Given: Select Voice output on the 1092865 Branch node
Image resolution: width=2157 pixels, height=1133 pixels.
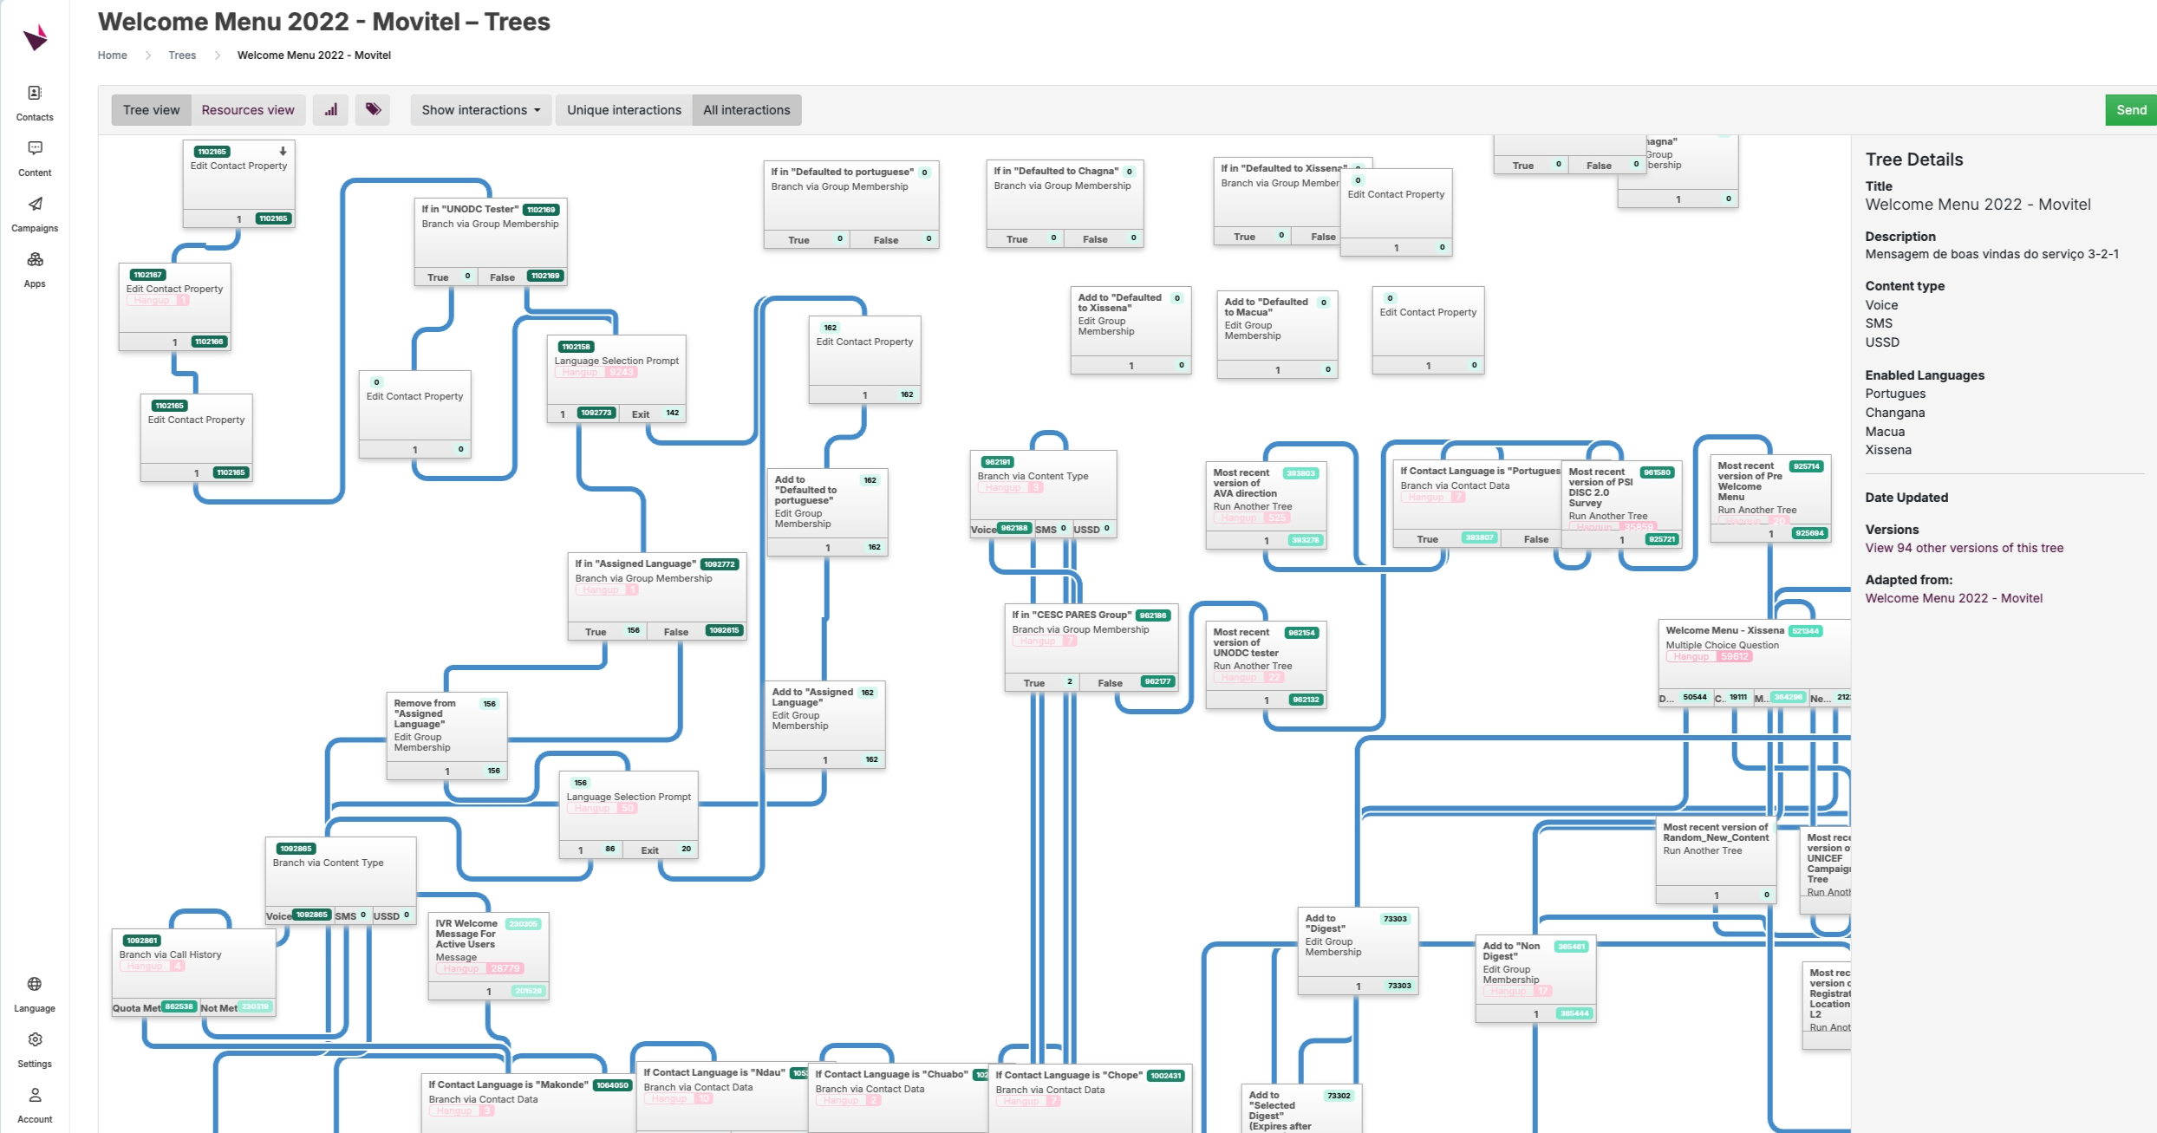Looking at the screenshot, I should (278, 915).
